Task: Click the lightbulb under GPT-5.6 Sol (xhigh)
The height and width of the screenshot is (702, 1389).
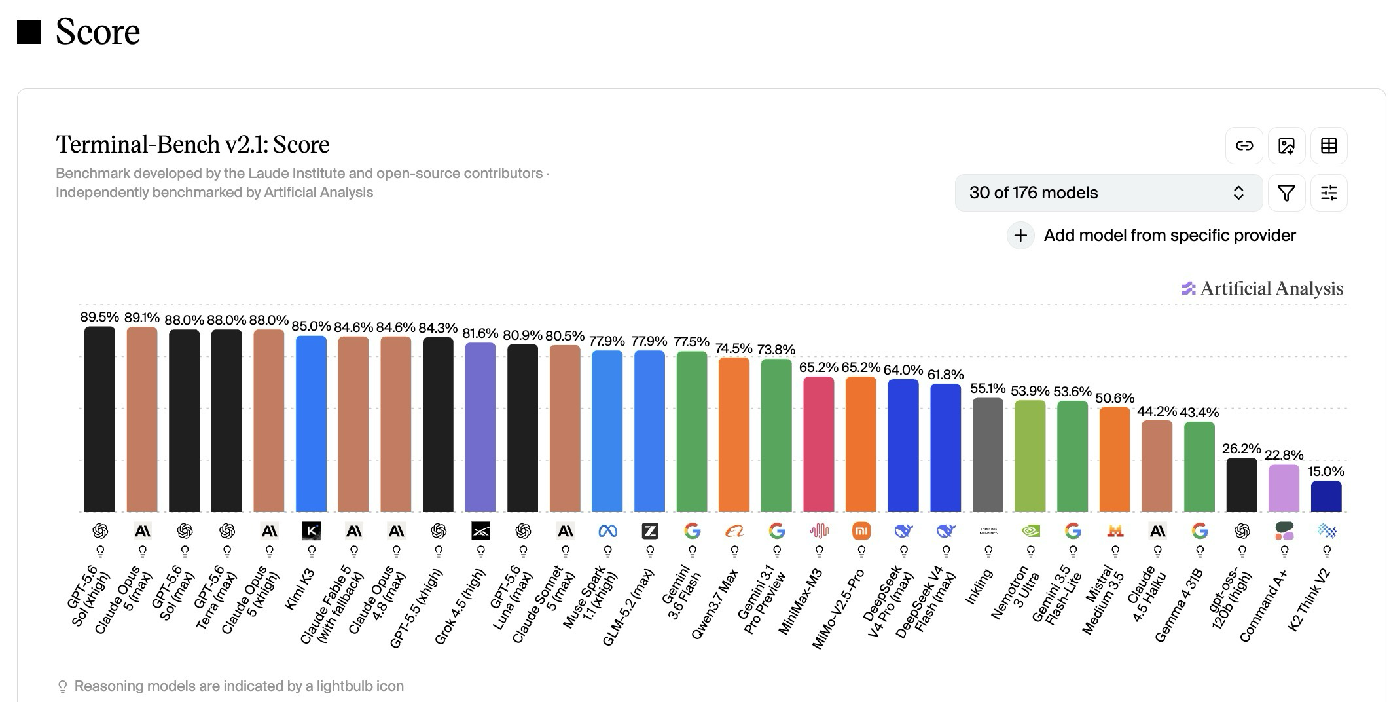Action: click(100, 551)
